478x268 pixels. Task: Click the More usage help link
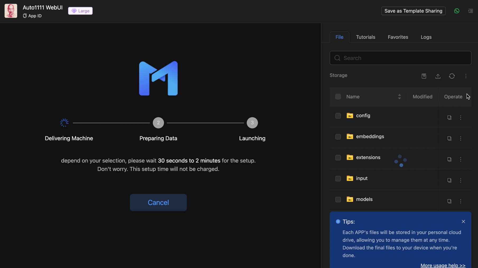[x=443, y=265]
